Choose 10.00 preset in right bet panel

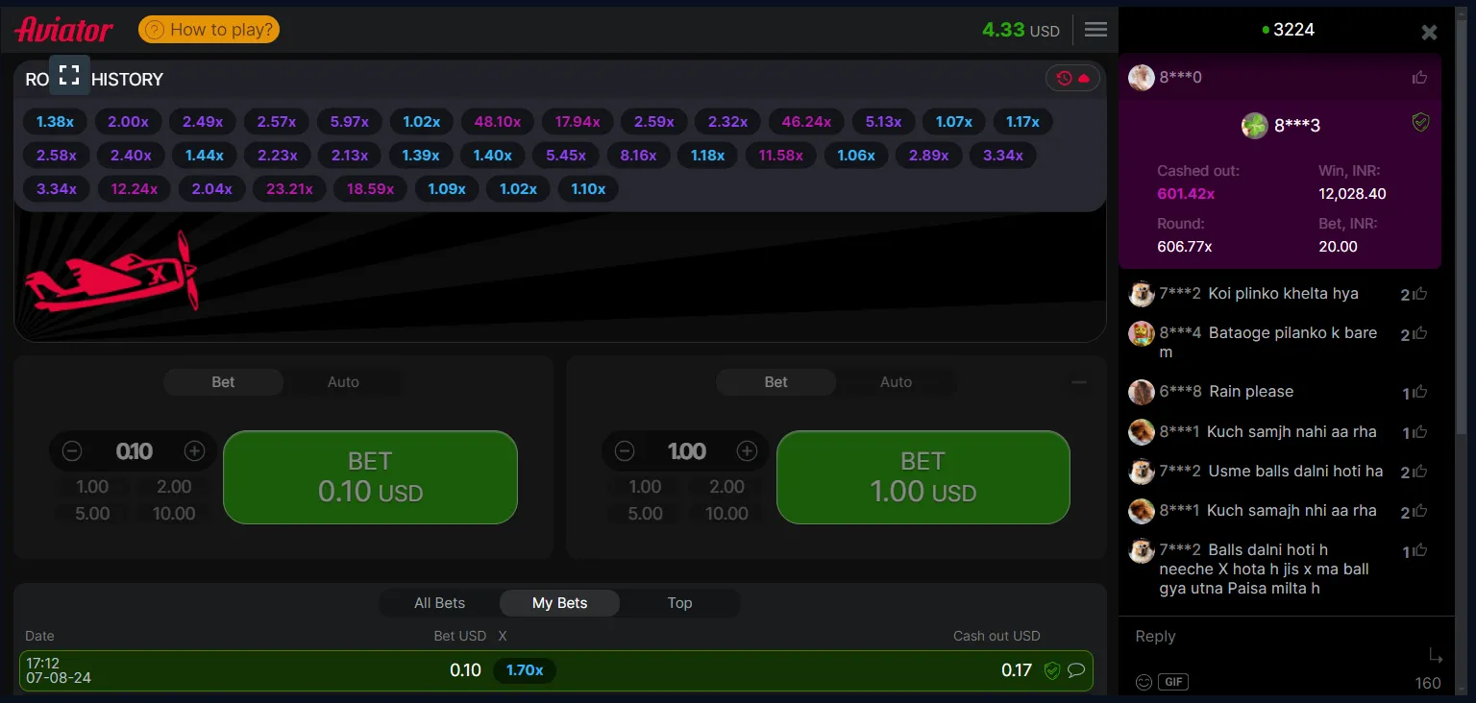[x=726, y=514]
